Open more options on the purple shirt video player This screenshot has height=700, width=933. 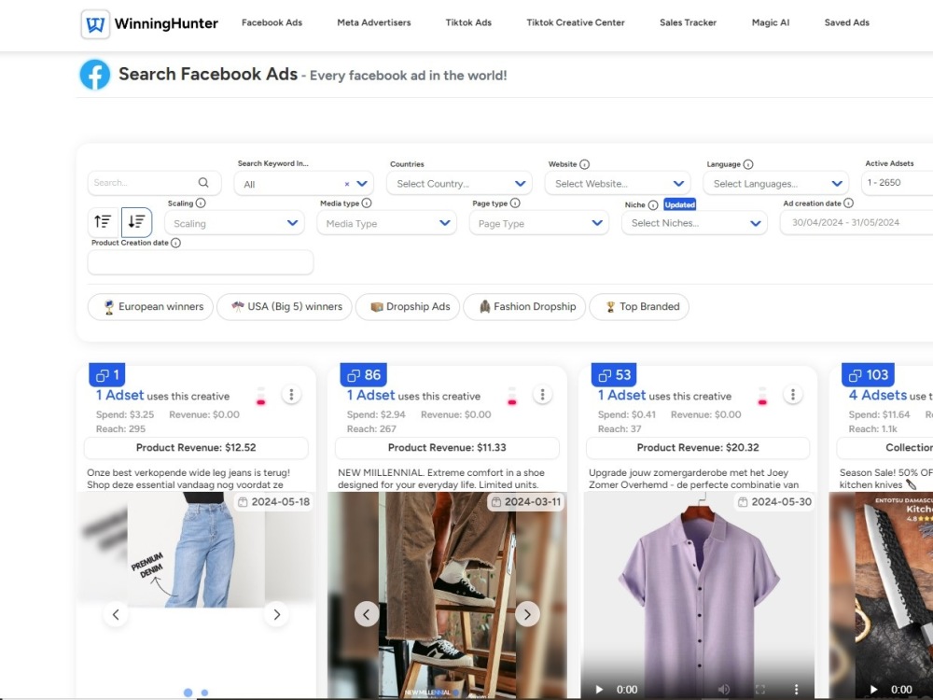tap(796, 690)
